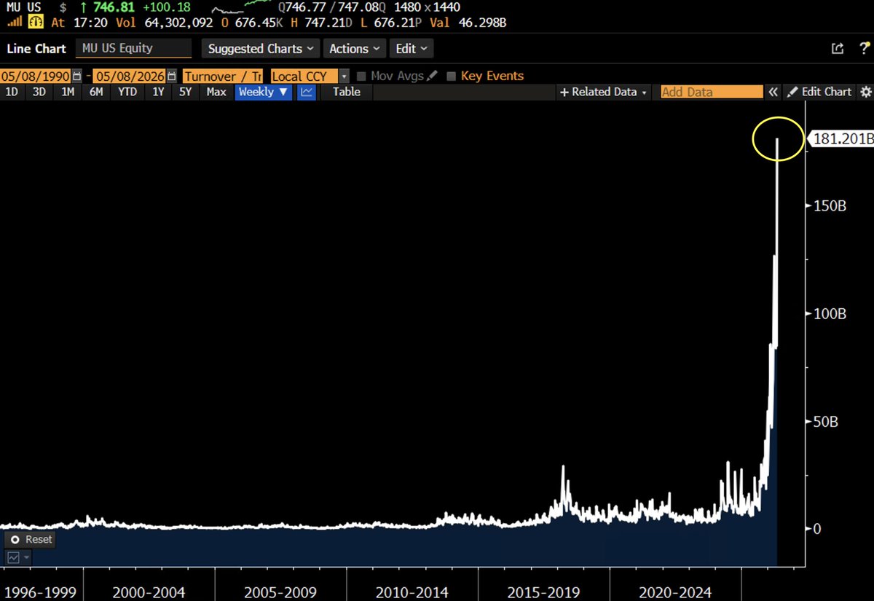
Task: Open the Weekly periodicity dropdown
Action: 264,92
